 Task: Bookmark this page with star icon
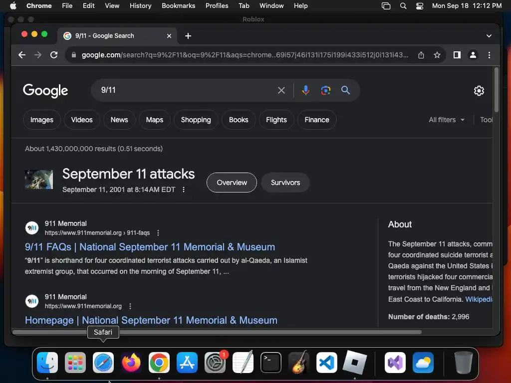pyautogui.click(x=437, y=55)
